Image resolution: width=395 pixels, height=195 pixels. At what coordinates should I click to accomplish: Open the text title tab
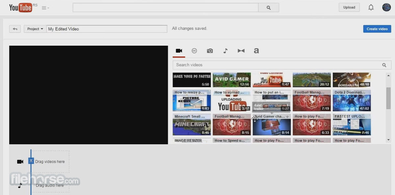pyautogui.click(x=256, y=51)
